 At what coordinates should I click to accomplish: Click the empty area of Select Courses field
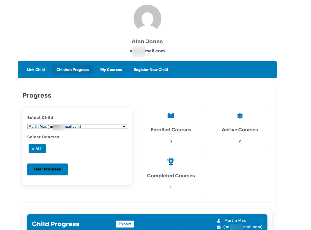[x=86, y=149]
